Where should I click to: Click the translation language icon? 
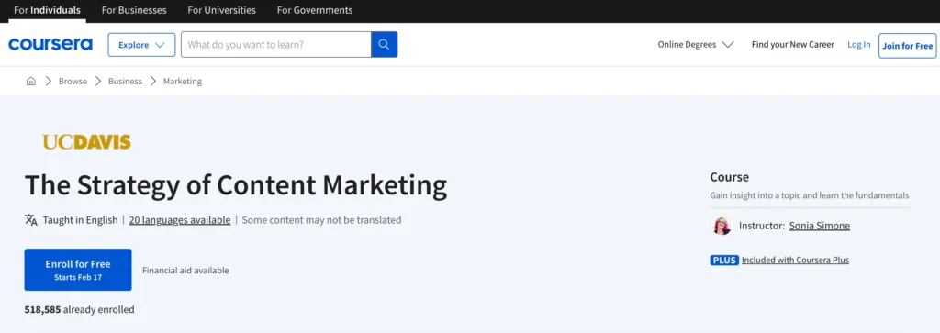point(31,220)
